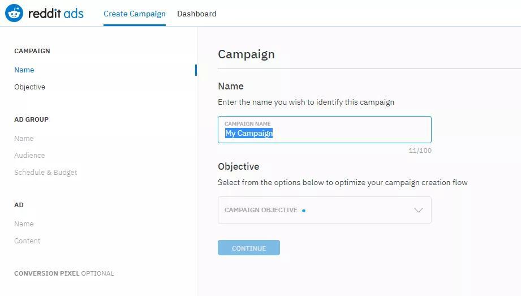Screen dimensions: 521x296
Task: Click the Campaign Name input field
Action: pyautogui.click(x=325, y=130)
